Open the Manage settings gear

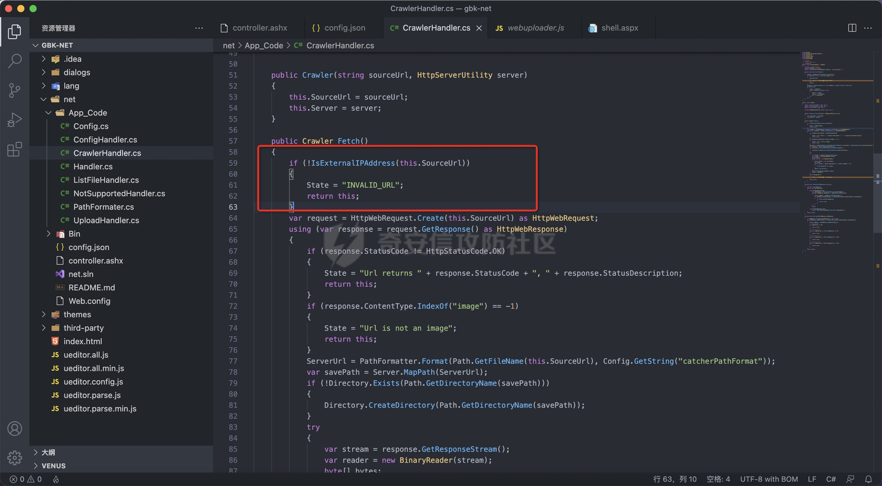(15, 457)
